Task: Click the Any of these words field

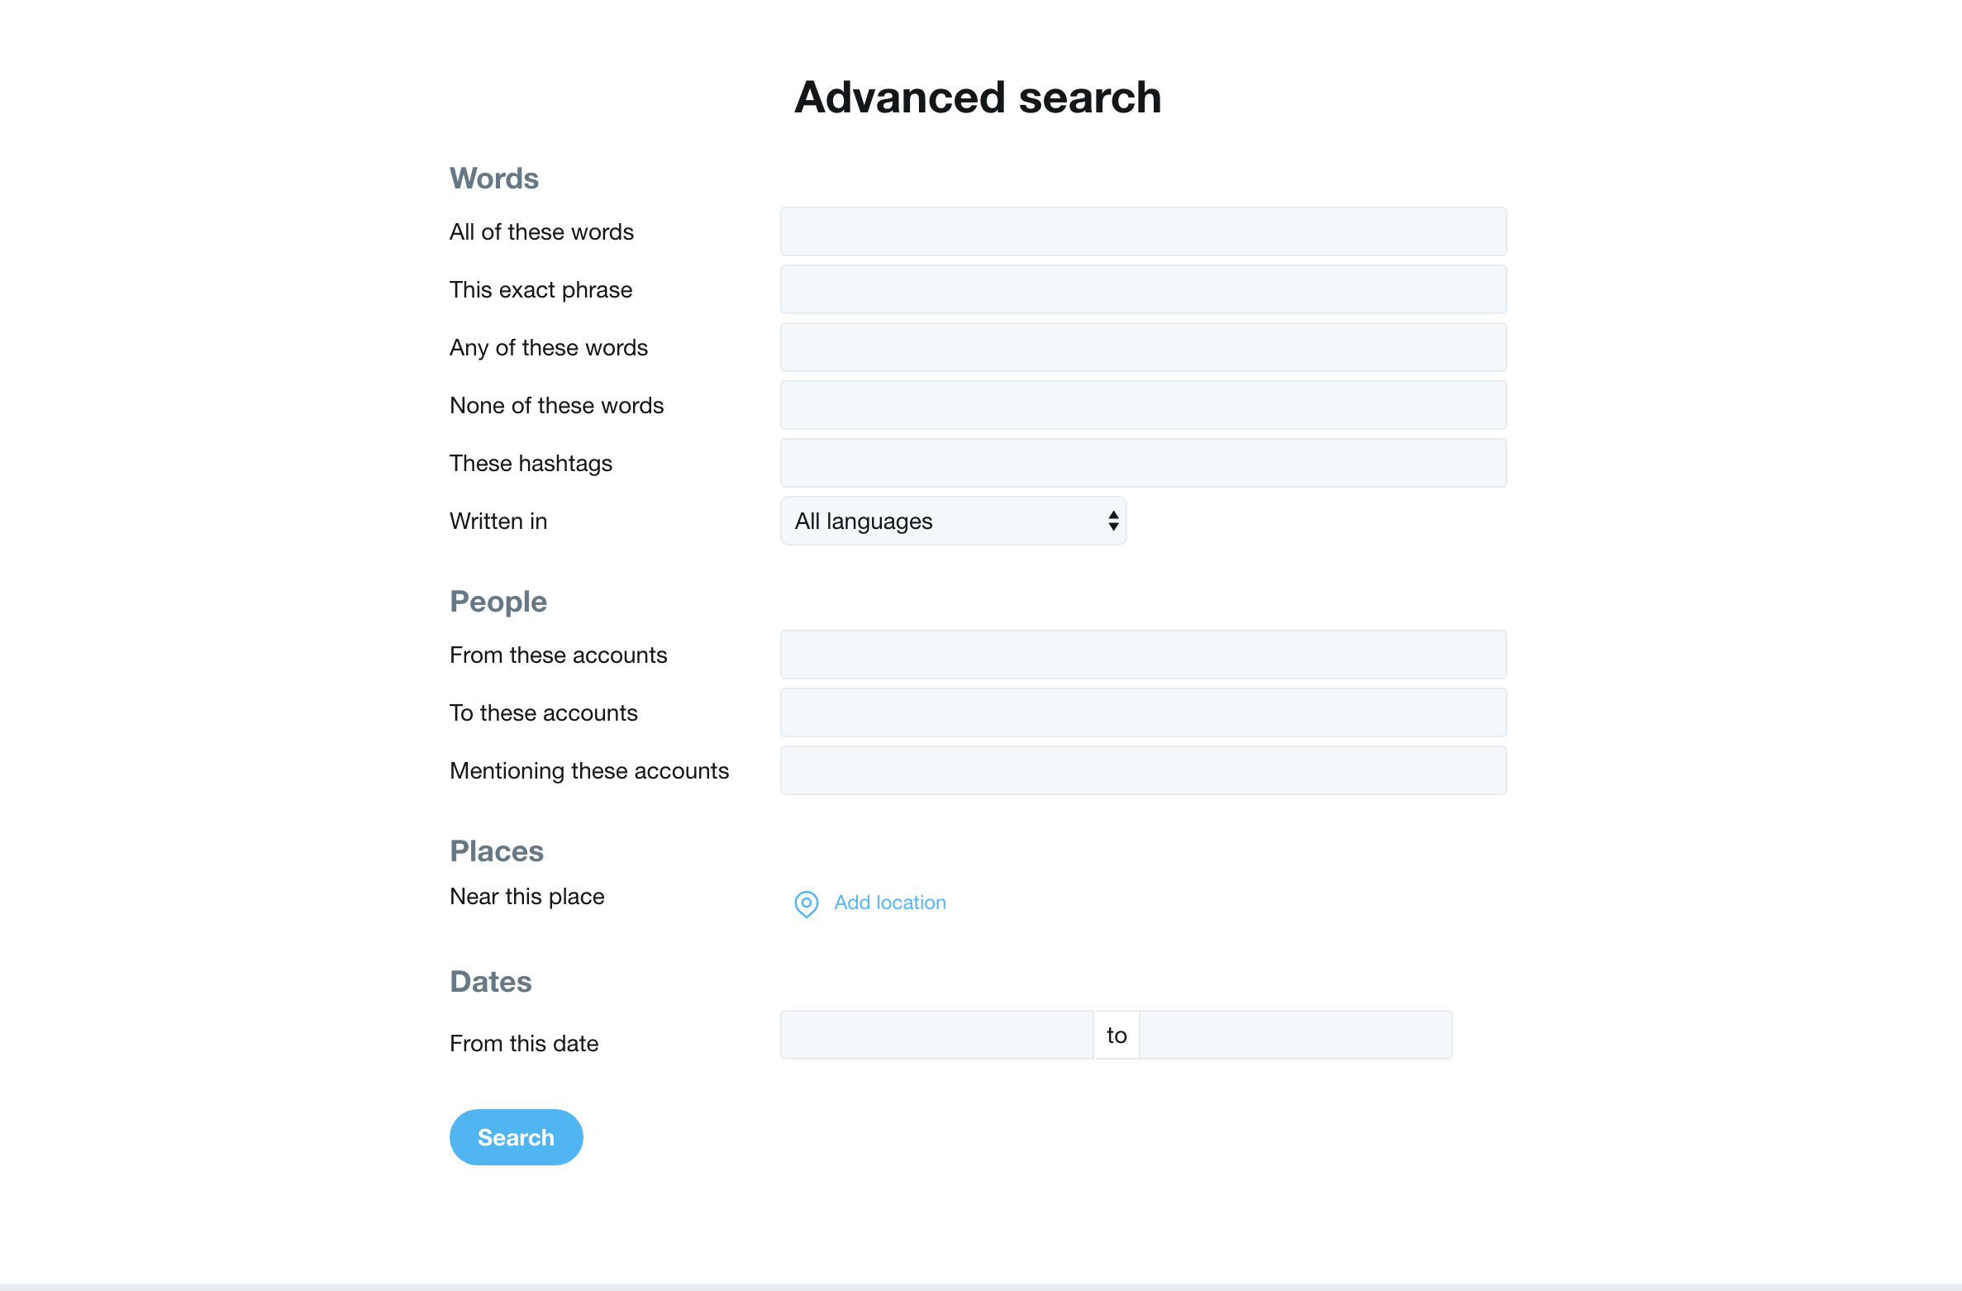Action: (x=1143, y=347)
